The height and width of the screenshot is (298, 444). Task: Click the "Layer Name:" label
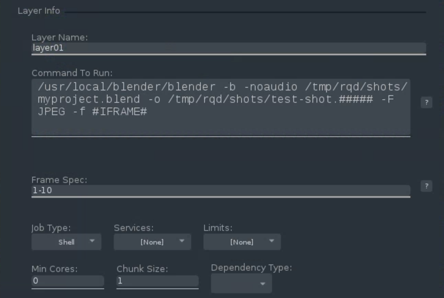[x=60, y=37]
